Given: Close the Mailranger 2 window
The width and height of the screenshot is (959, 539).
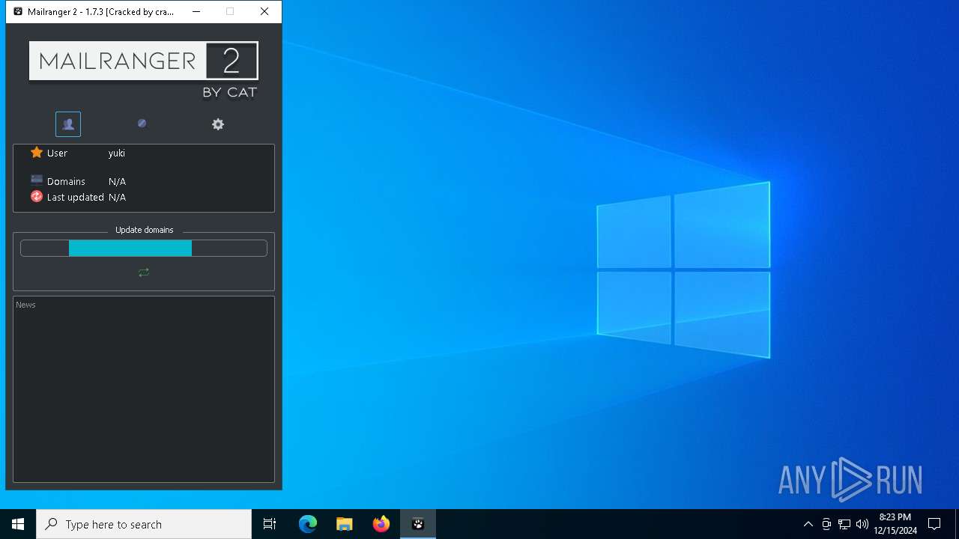Looking at the screenshot, I should tap(264, 12).
